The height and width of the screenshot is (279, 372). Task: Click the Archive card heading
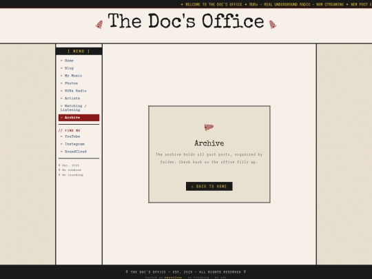(209, 143)
